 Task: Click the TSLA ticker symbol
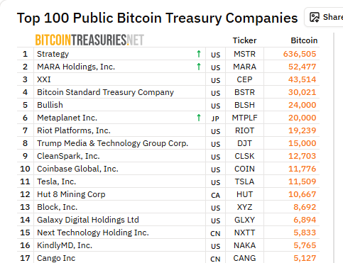[244, 181]
